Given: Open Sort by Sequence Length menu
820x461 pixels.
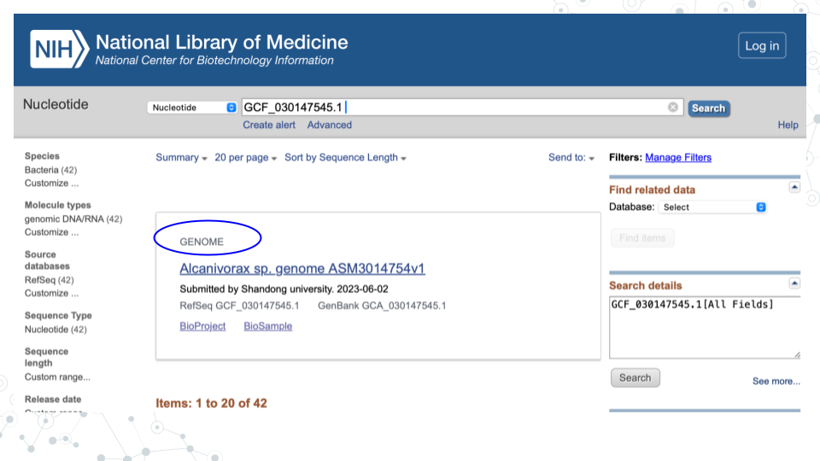Looking at the screenshot, I should pyautogui.click(x=345, y=158).
